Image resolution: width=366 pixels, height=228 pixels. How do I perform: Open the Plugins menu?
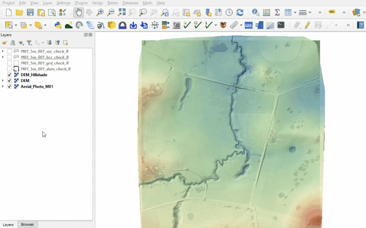pyautogui.click(x=81, y=3)
